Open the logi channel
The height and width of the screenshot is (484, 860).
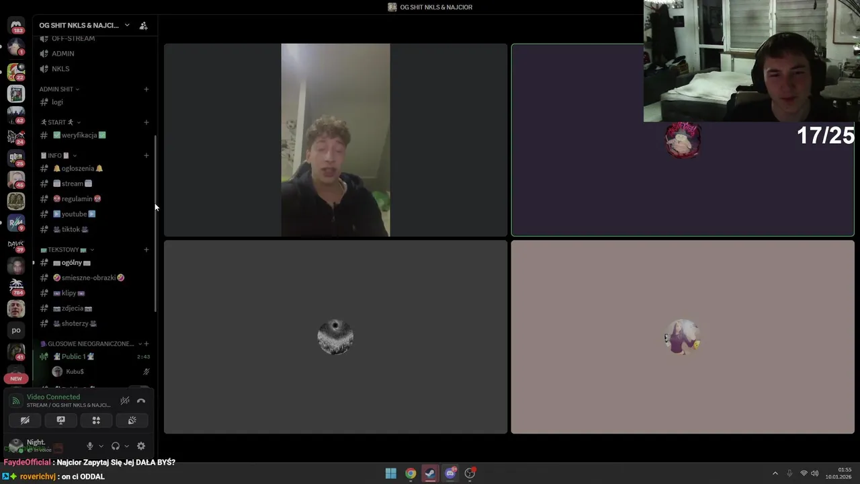click(x=94, y=102)
